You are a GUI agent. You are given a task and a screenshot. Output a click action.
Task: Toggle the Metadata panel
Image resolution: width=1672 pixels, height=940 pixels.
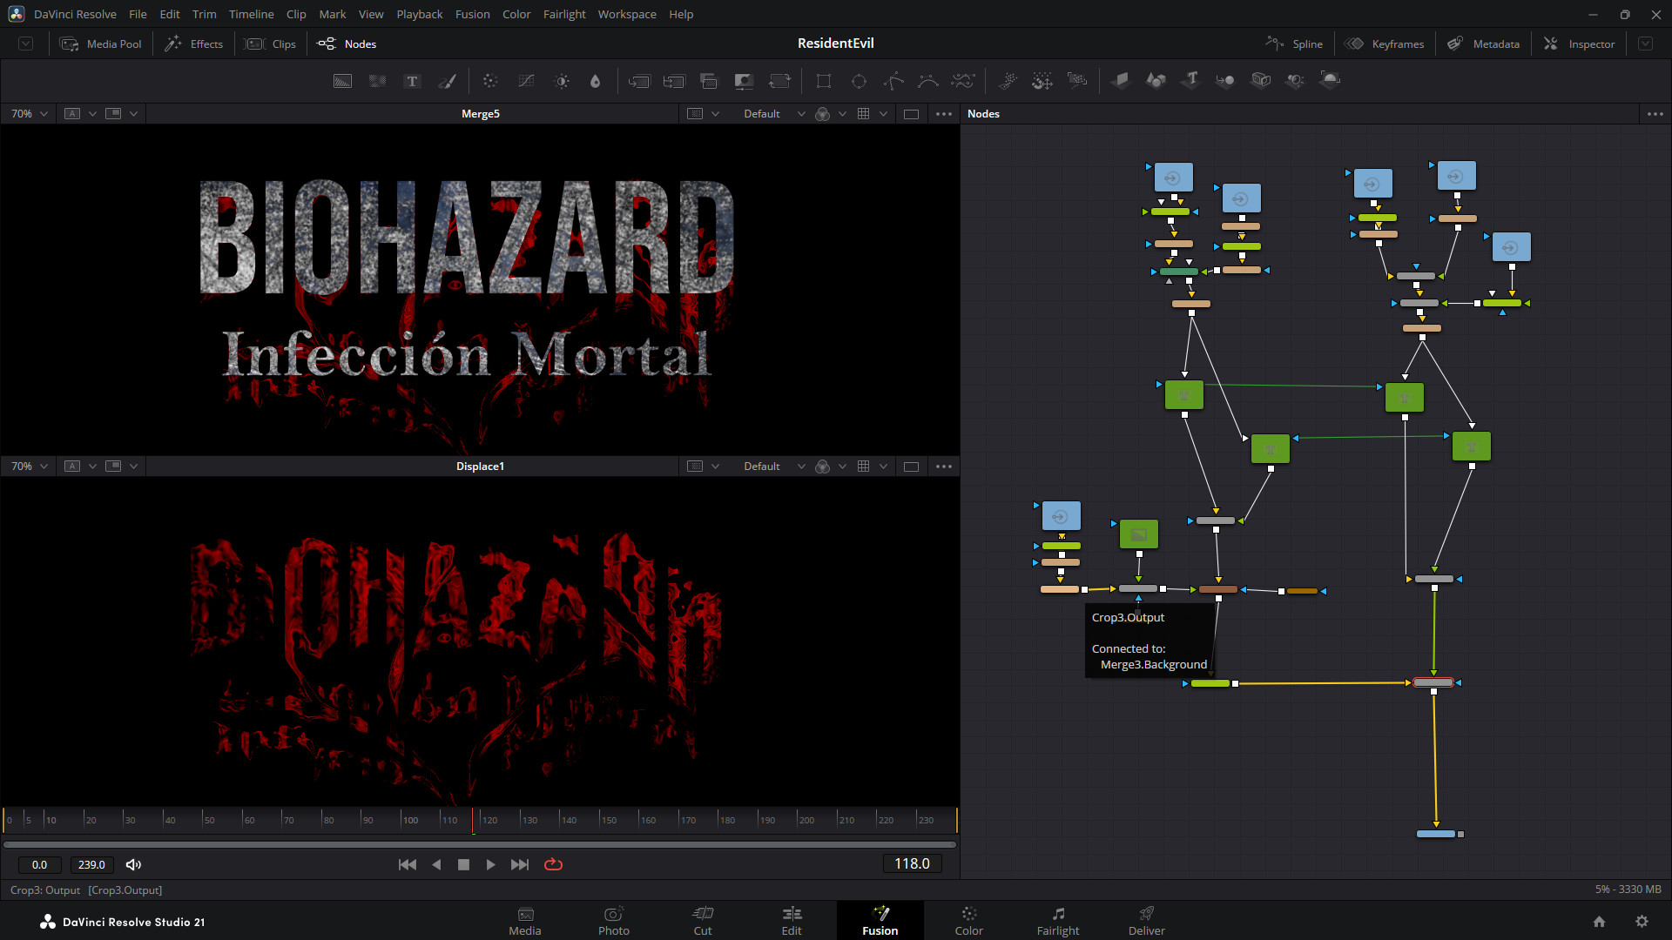(1484, 44)
